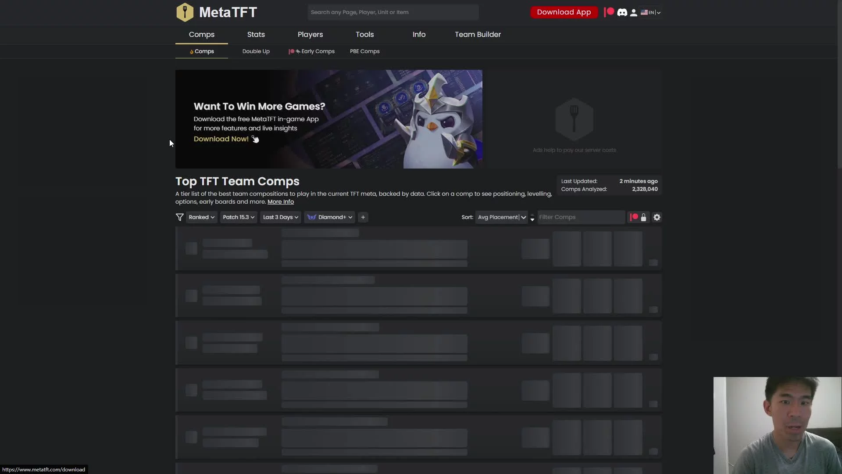Switch to the Early Comps tab
This screenshot has height=474, width=842.
[x=311, y=51]
